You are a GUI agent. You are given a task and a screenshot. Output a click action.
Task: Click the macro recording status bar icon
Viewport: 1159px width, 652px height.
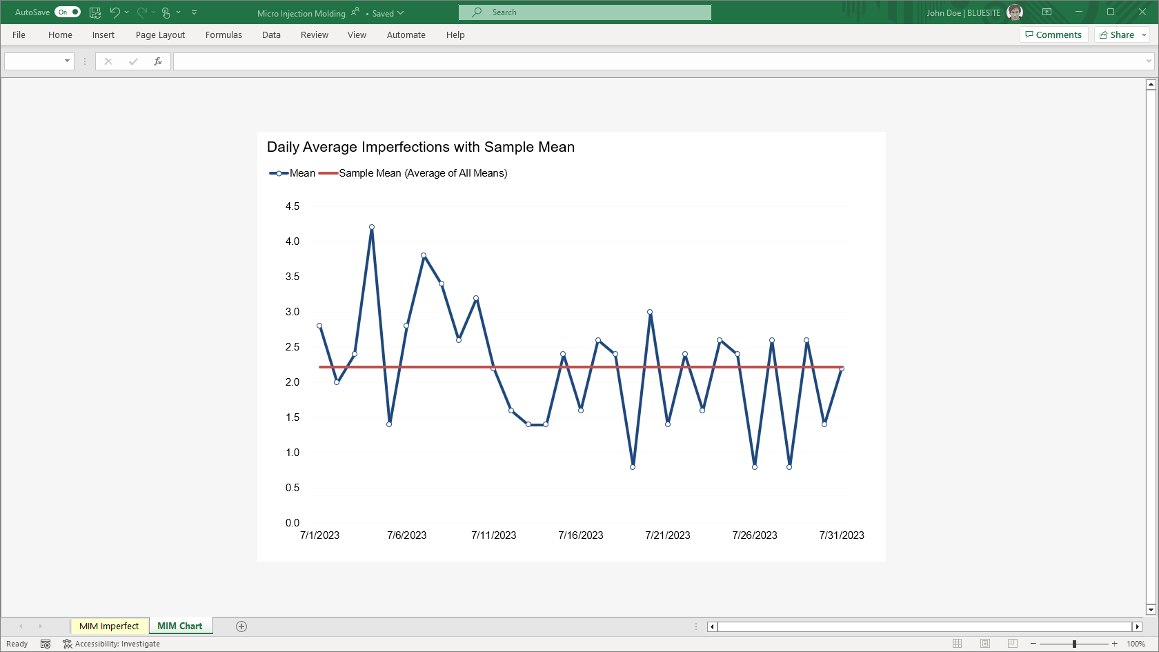pos(46,644)
